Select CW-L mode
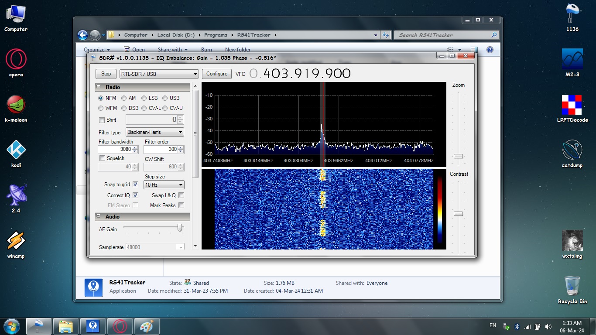 coord(144,108)
